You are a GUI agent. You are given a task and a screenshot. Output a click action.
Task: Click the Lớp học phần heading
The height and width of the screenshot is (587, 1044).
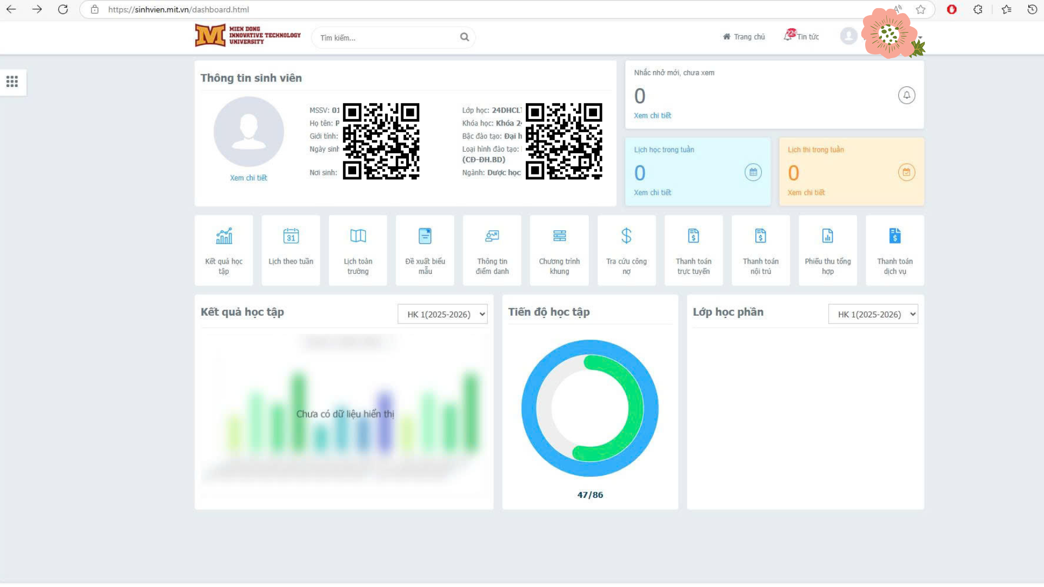[728, 312]
